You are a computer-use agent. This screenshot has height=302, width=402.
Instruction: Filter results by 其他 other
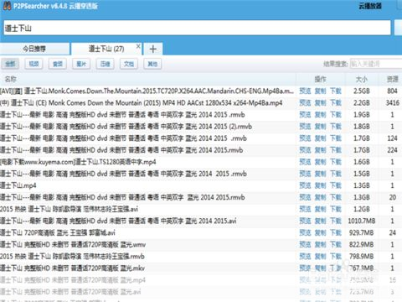152,64
